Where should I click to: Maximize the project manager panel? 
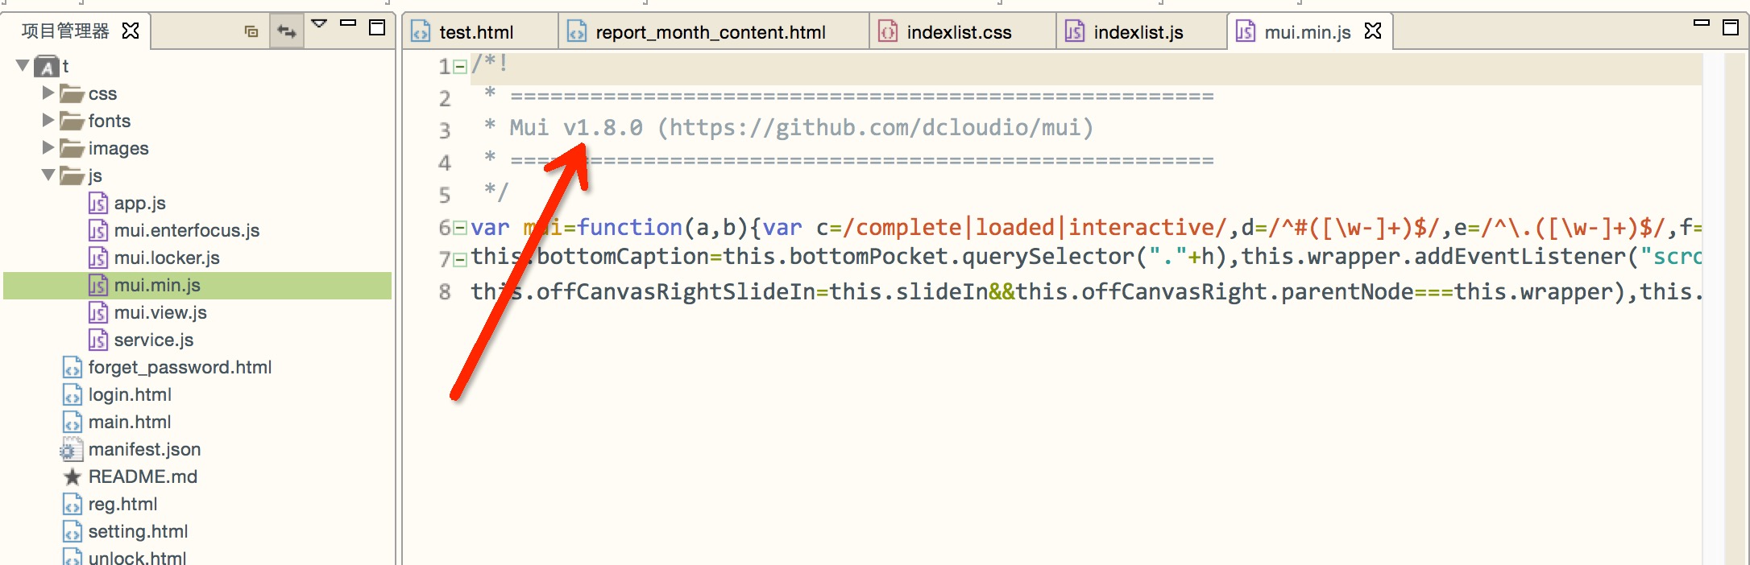point(376,27)
